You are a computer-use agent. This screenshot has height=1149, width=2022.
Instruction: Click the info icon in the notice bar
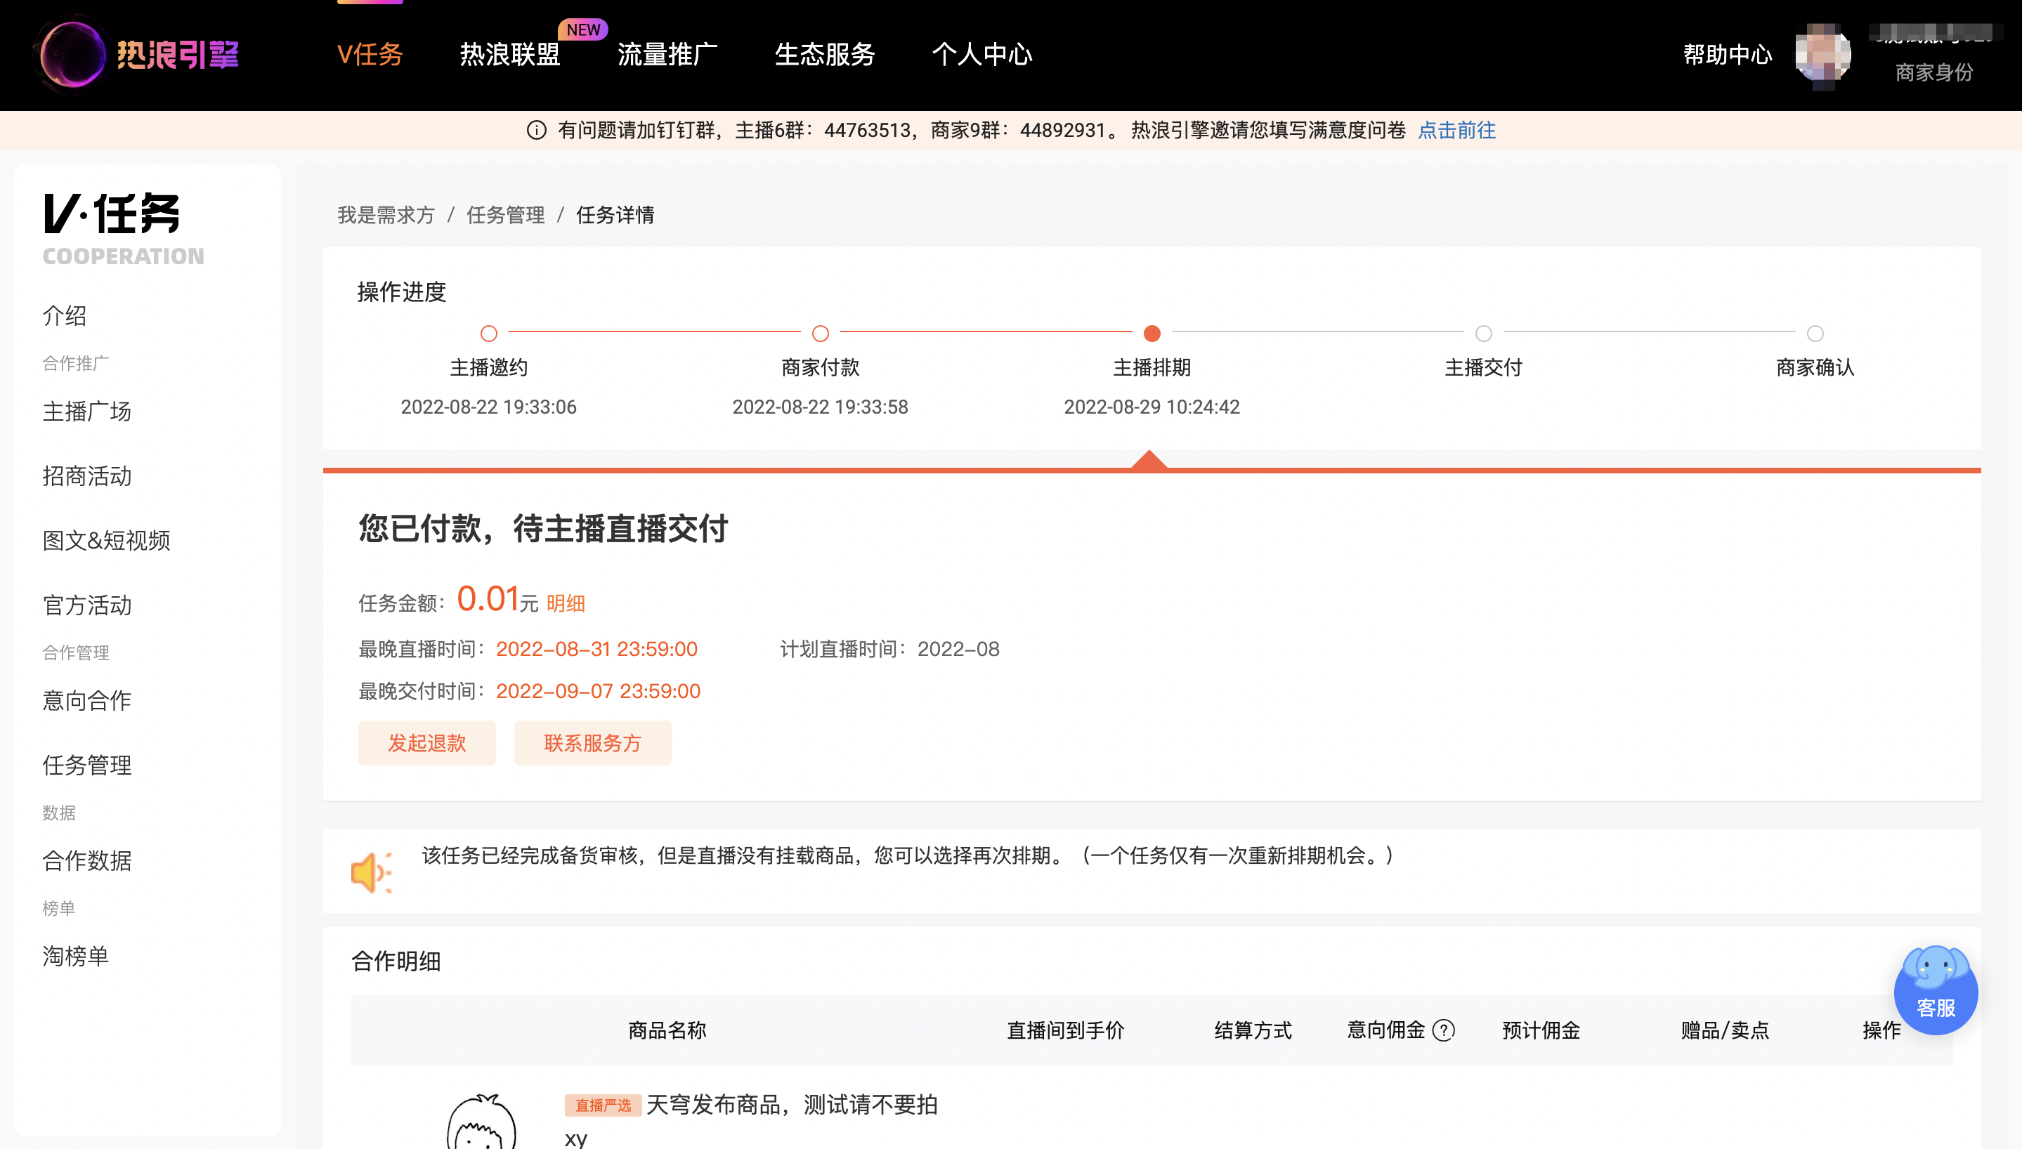pyautogui.click(x=537, y=130)
